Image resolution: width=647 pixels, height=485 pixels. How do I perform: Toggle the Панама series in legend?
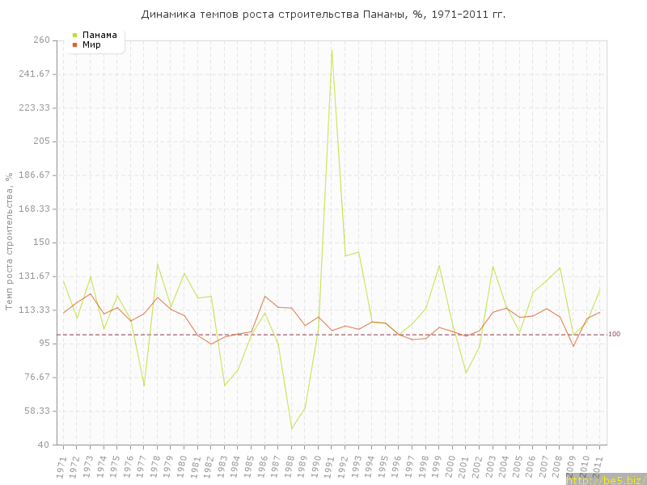99,35
